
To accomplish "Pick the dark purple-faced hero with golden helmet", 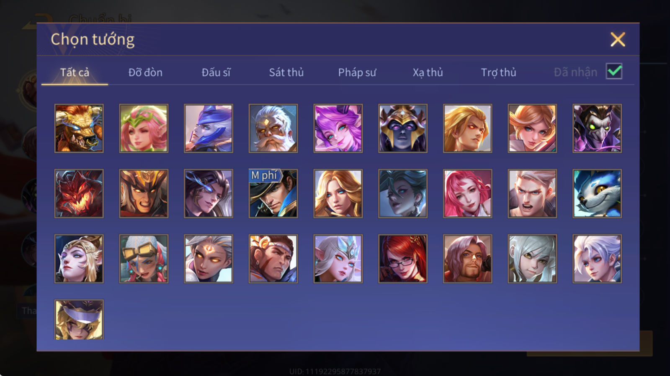I will point(403,128).
